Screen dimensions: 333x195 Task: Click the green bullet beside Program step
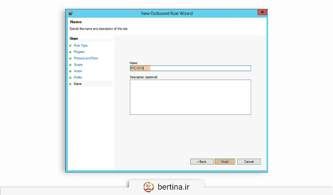(70, 52)
